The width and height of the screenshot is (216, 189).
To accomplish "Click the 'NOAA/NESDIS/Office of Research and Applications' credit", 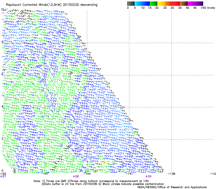I will click(x=172, y=187).
